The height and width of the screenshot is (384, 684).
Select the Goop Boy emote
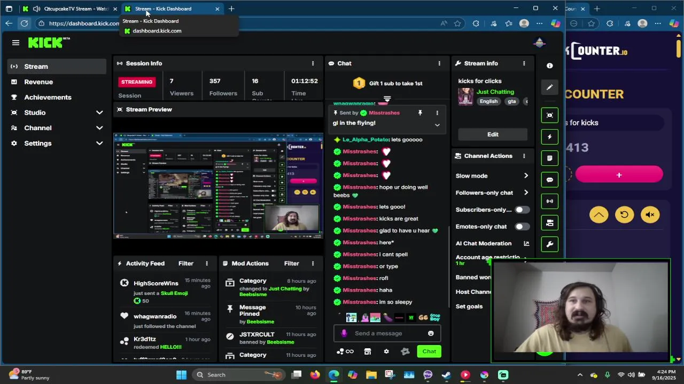(435, 317)
